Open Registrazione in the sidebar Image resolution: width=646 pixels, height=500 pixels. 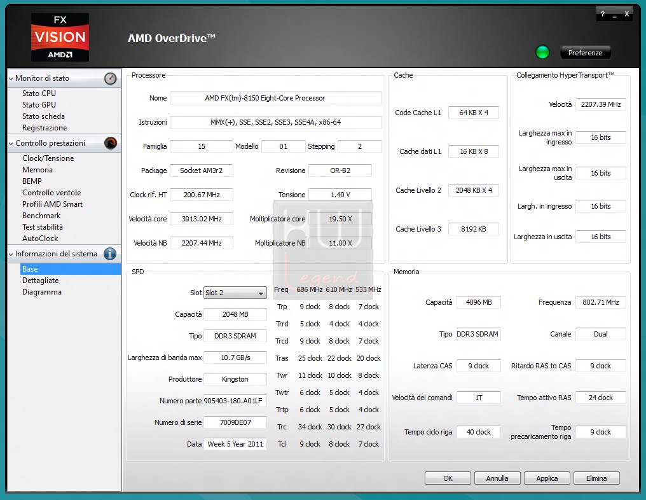tap(45, 128)
